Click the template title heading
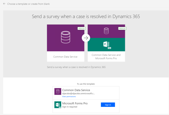The height and width of the screenshot is (115, 169). tap(86, 17)
